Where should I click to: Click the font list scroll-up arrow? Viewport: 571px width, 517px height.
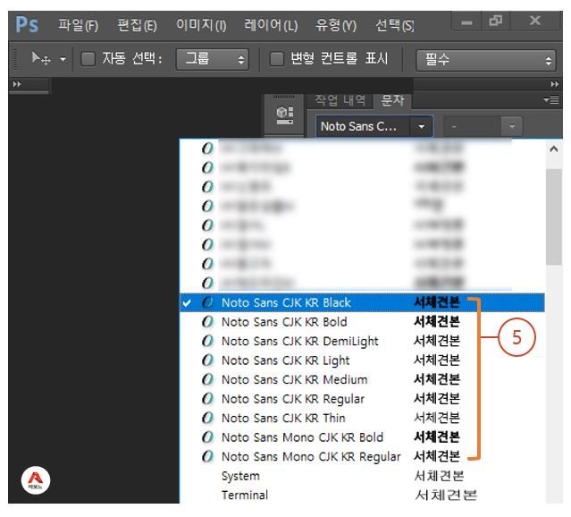(554, 148)
